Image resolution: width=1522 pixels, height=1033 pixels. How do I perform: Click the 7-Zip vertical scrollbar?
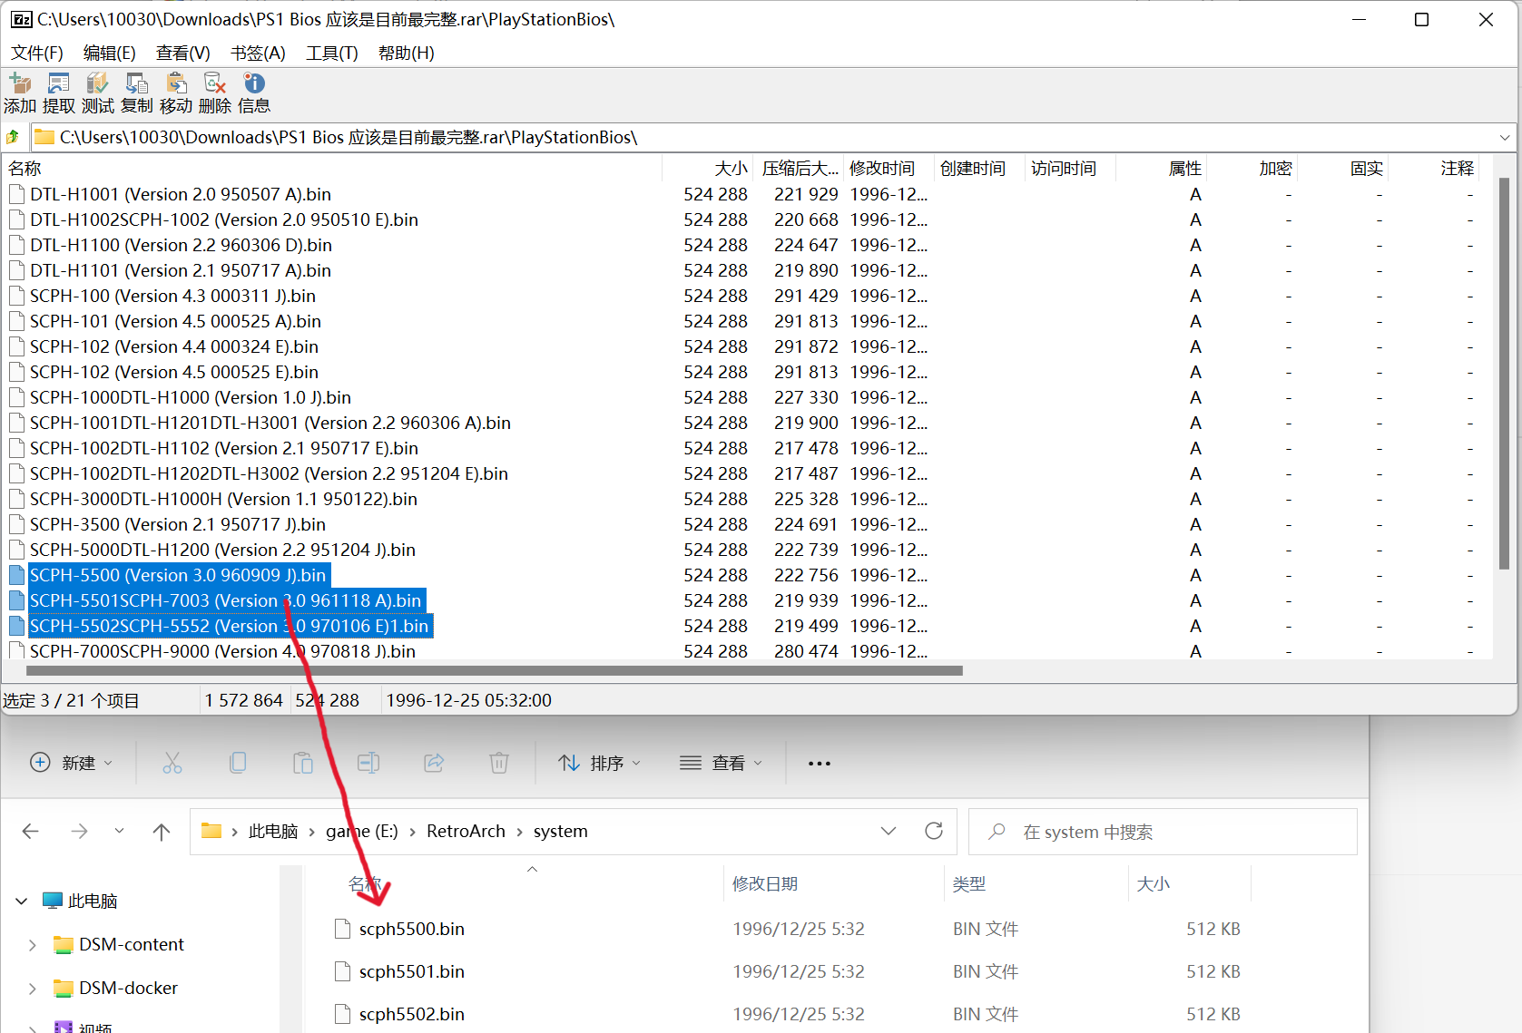pyautogui.click(x=1504, y=374)
